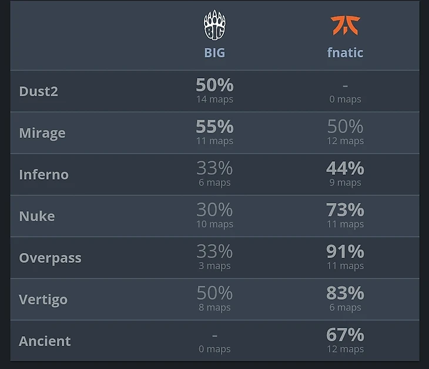
Task: Click fnatic's 12 maps Mirage count
Action: coord(346,141)
